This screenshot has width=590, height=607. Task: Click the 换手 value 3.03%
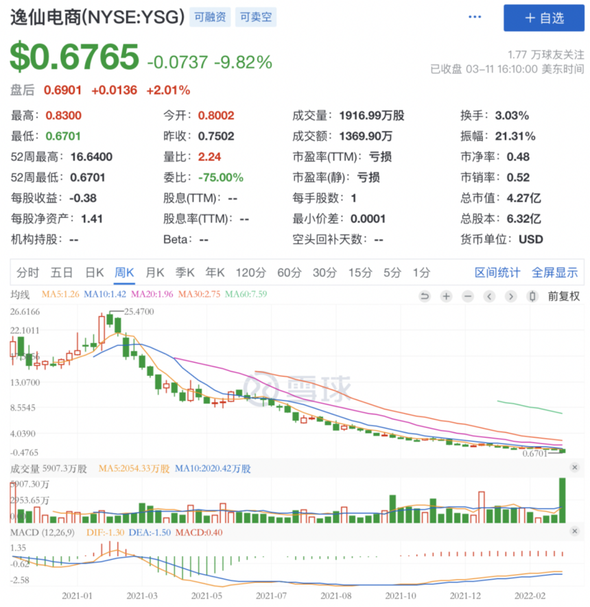pos(512,115)
